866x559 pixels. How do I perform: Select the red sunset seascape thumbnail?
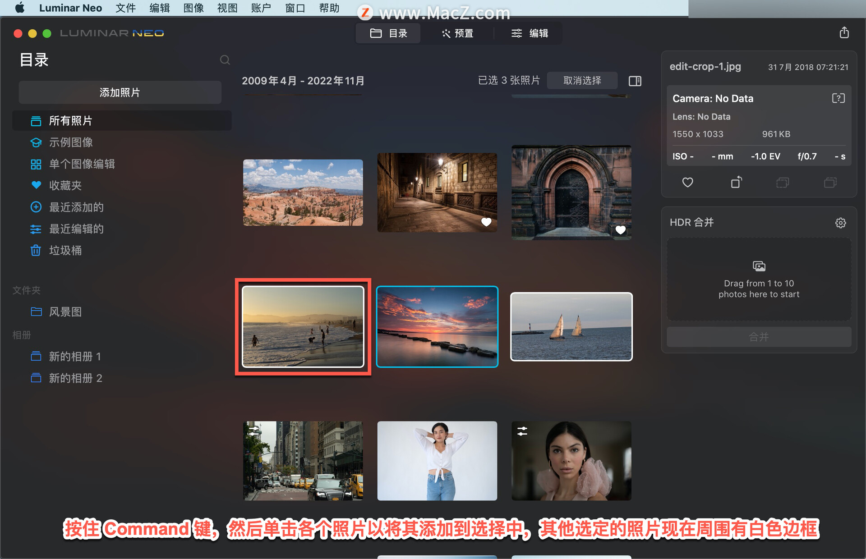pyautogui.click(x=437, y=327)
